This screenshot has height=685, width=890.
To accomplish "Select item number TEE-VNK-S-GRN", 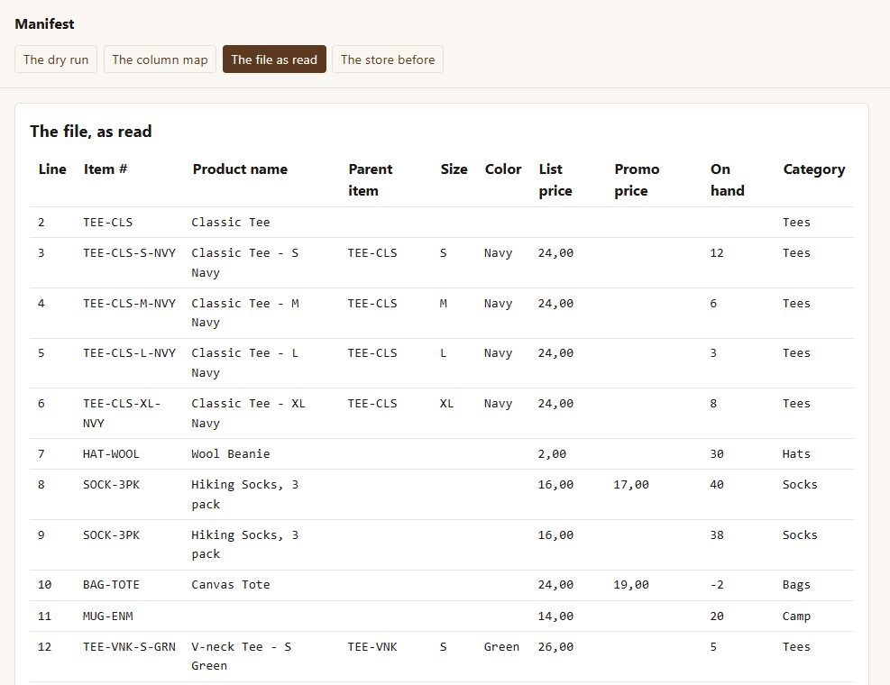I will [130, 647].
